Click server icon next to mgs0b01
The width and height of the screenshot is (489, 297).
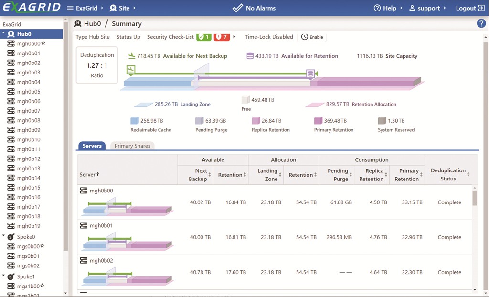pyautogui.click(x=11, y=256)
